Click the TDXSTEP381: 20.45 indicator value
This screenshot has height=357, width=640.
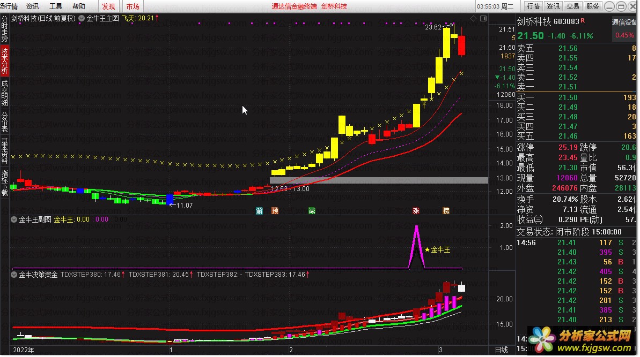point(160,275)
